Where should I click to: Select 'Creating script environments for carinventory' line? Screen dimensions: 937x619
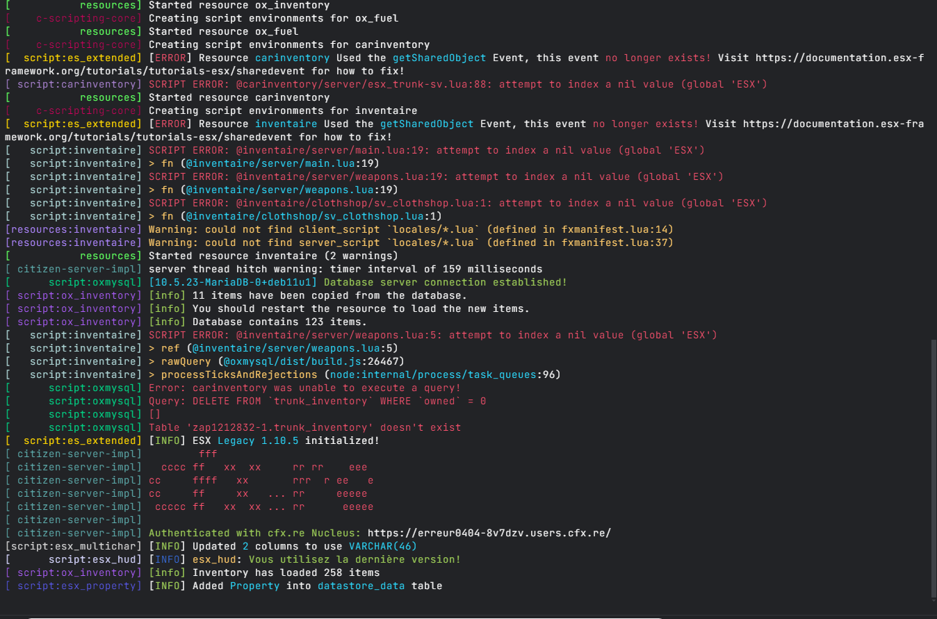289,44
